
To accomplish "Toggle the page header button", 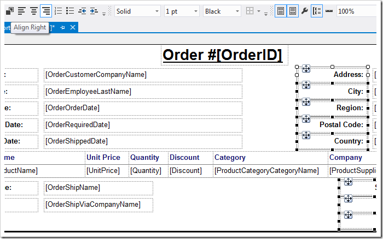I will pyautogui.click(x=281, y=11).
